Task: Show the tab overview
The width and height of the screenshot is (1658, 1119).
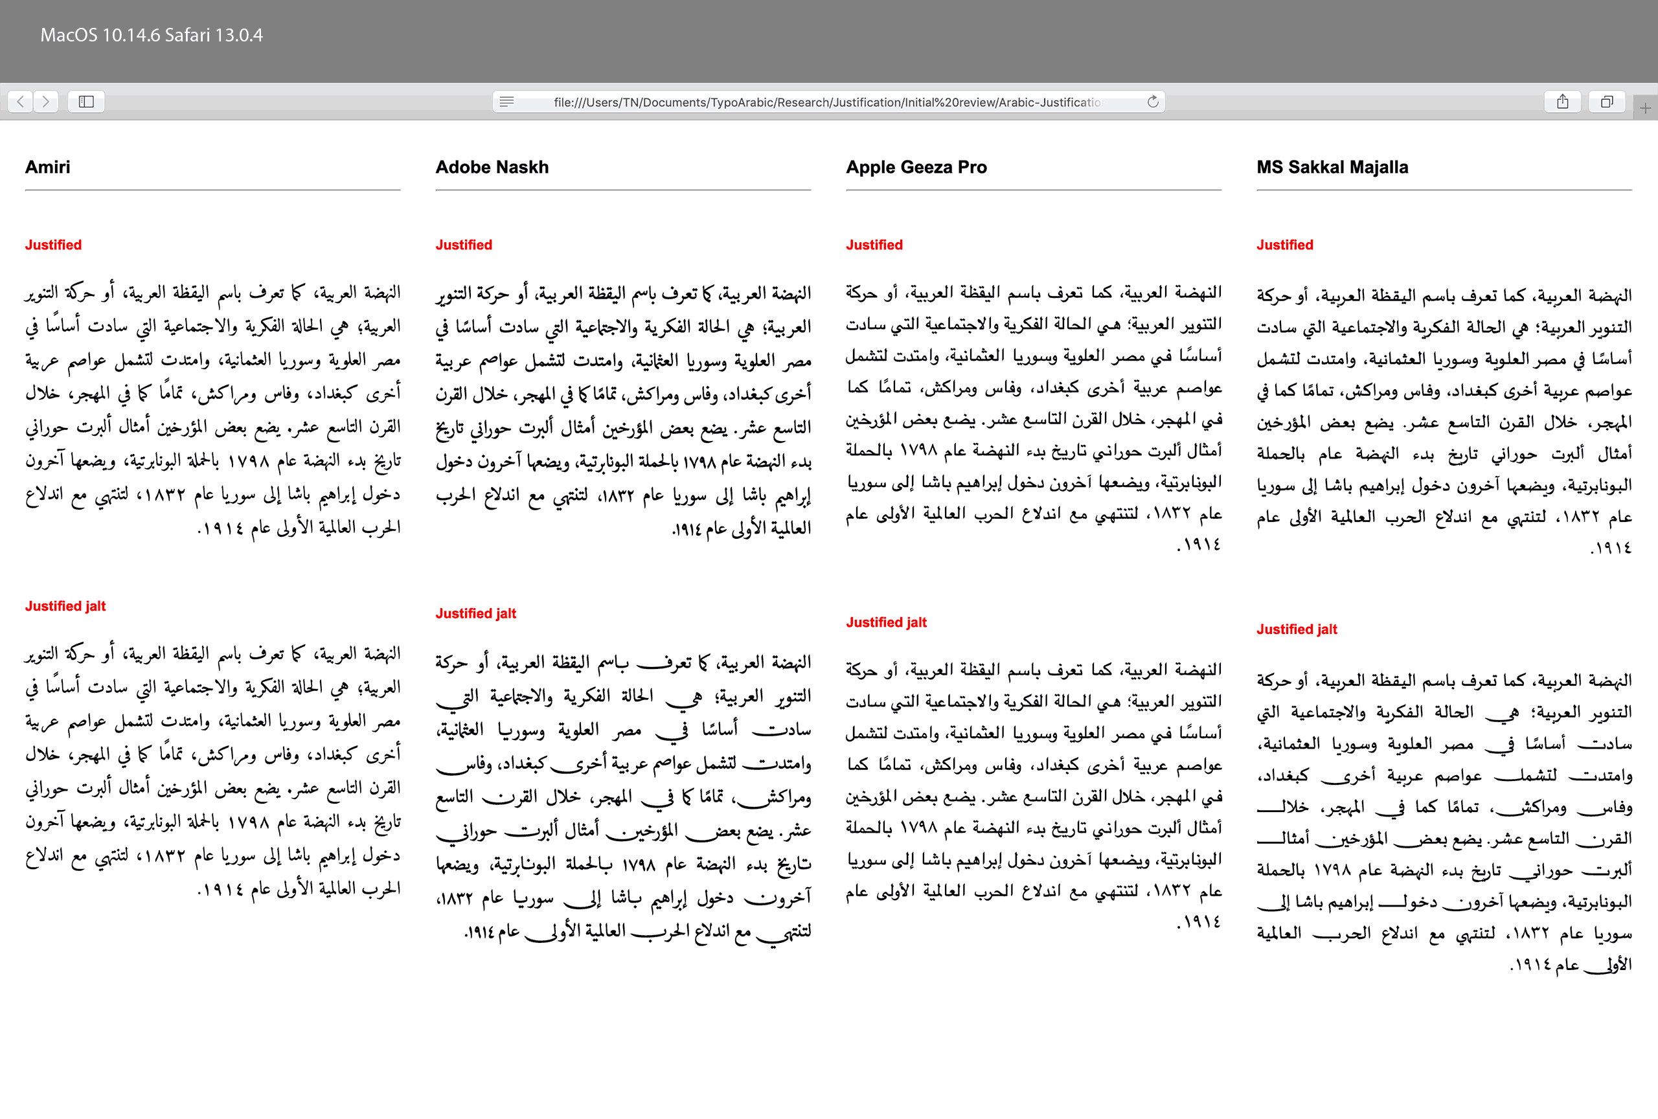Action: pyautogui.click(x=1607, y=101)
